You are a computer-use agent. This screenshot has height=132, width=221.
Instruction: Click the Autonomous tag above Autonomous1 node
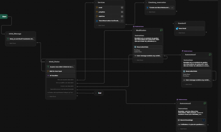point(187,51)
